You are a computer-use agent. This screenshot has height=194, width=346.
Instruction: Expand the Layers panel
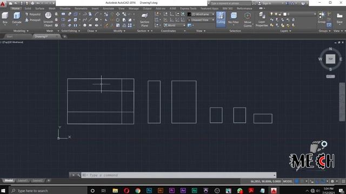tap(286, 31)
